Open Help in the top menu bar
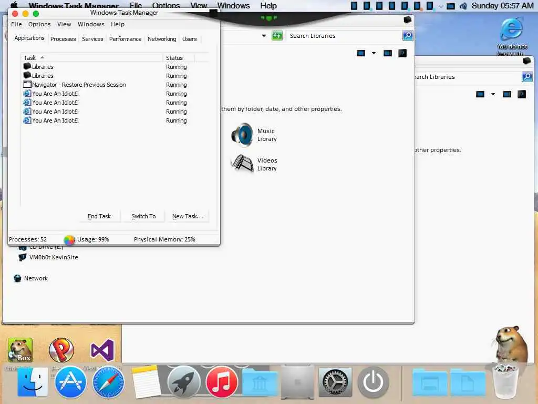 coord(268,5)
